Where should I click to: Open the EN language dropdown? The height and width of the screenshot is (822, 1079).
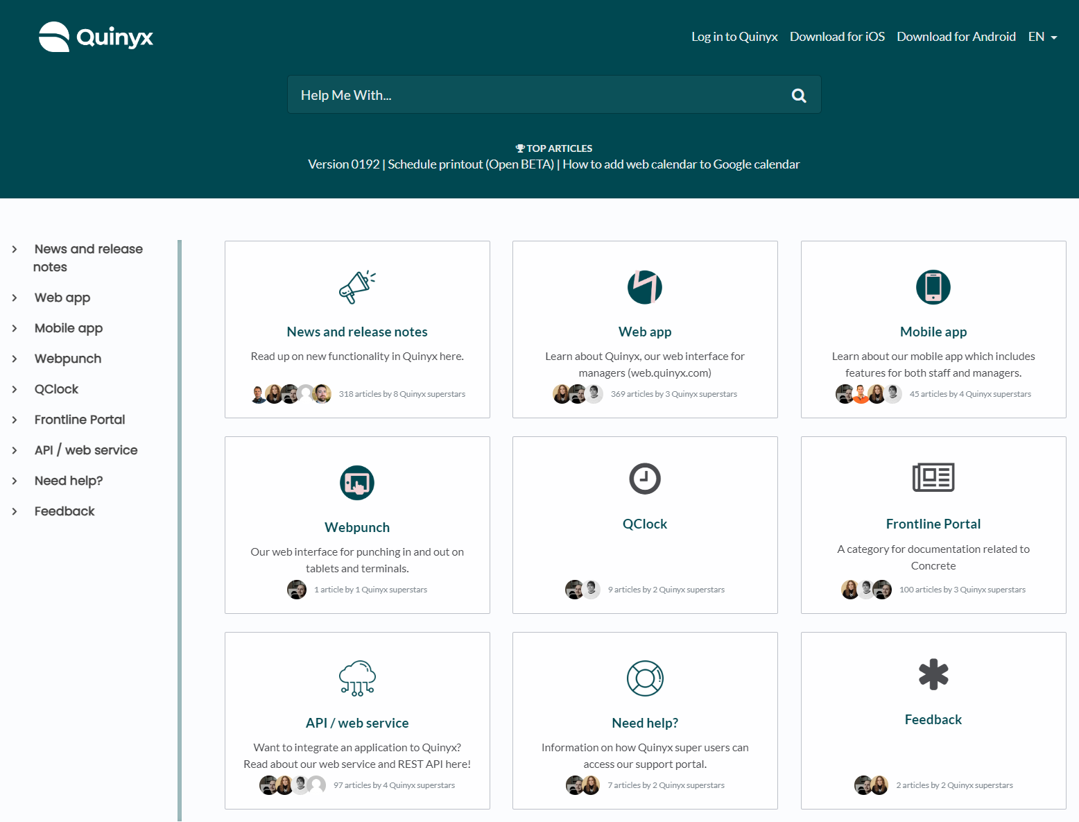(x=1042, y=37)
